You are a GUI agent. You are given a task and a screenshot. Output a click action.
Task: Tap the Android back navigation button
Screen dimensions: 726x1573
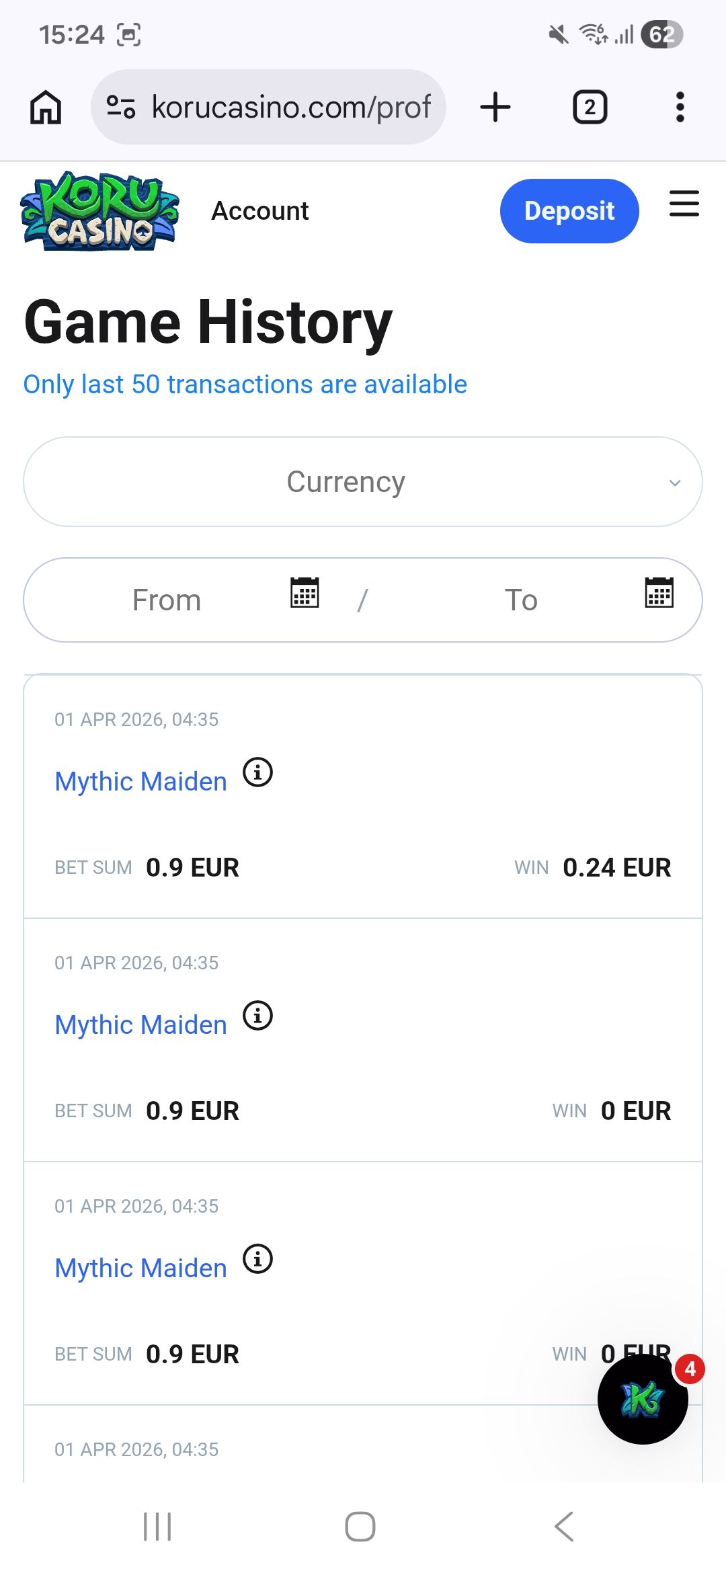click(564, 1527)
